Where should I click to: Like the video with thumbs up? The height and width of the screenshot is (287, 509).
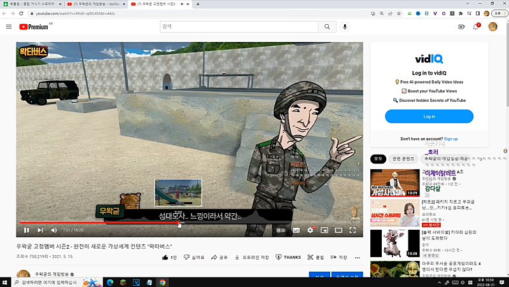(x=169, y=258)
